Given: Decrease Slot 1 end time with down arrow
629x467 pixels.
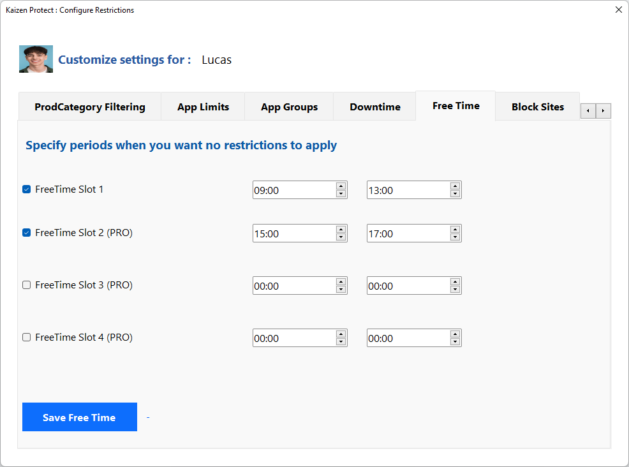Looking at the screenshot, I should pyautogui.click(x=455, y=194).
